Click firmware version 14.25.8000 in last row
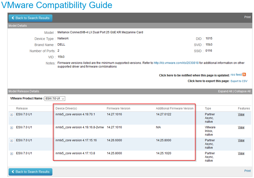This screenshot has height=178, width=254. pyautogui.click(x=114, y=153)
